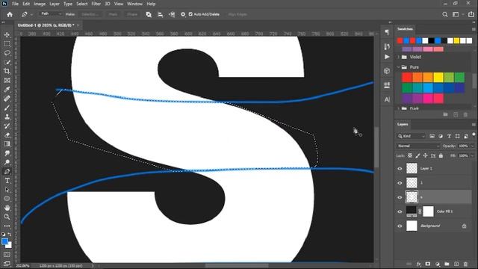Open the Window menu

tap(134, 4)
